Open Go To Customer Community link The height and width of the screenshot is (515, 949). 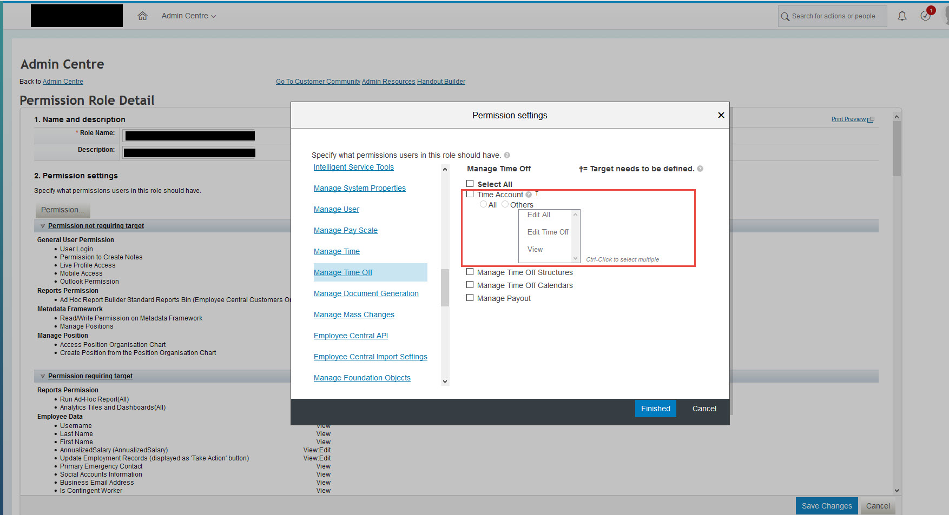(x=318, y=82)
